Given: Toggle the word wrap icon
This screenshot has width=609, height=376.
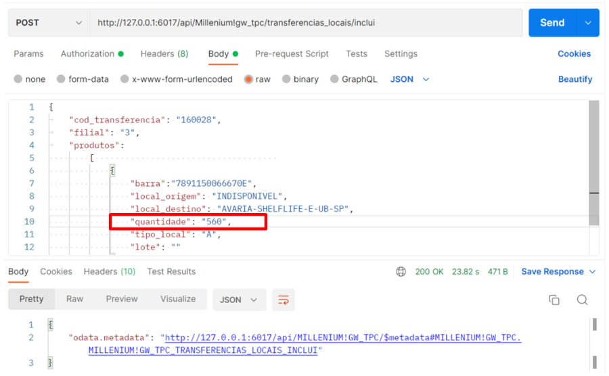Looking at the screenshot, I should point(284,300).
